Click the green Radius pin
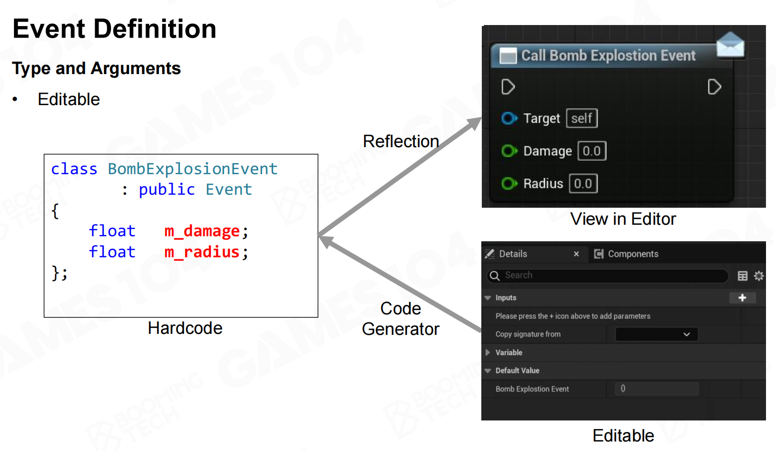The height and width of the screenshot is (451, 776). 509,184
